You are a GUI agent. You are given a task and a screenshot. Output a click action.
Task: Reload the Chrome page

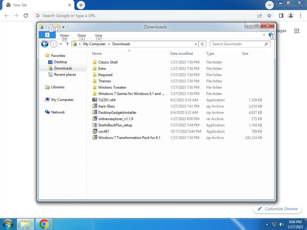(26, 16)
